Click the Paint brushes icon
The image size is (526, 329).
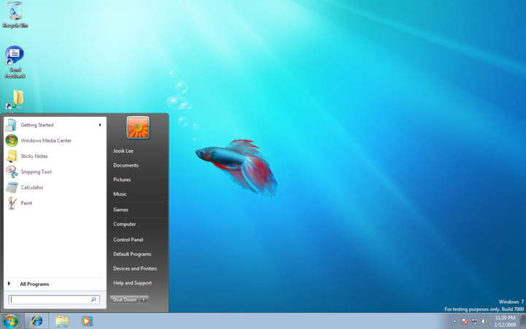pyautogui.click(x=12, y=203)
